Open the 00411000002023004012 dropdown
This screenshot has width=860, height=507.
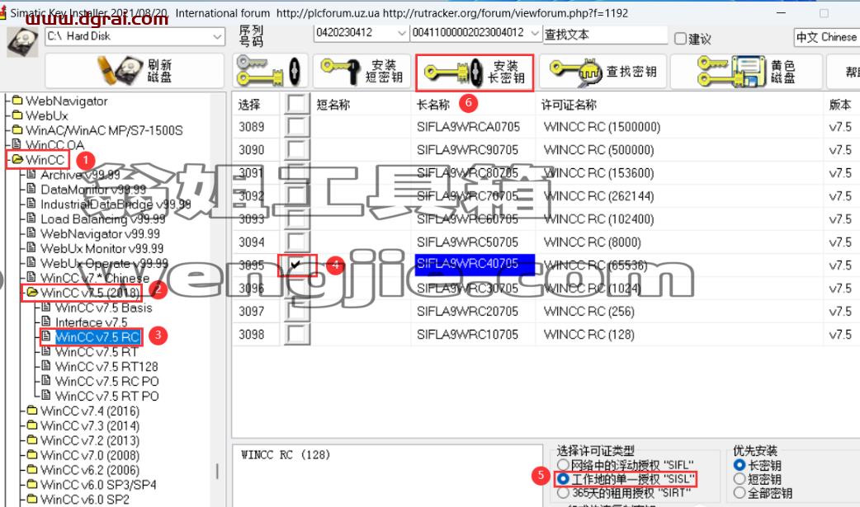[535, 33]
